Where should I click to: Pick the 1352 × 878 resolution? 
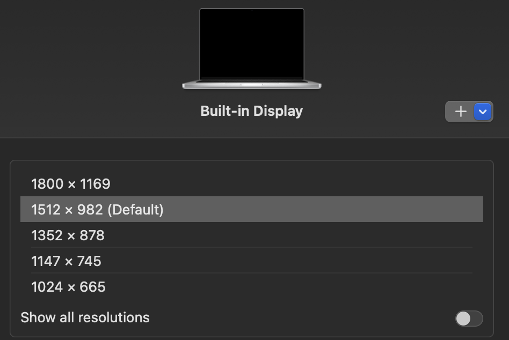(x=252, y=235)
